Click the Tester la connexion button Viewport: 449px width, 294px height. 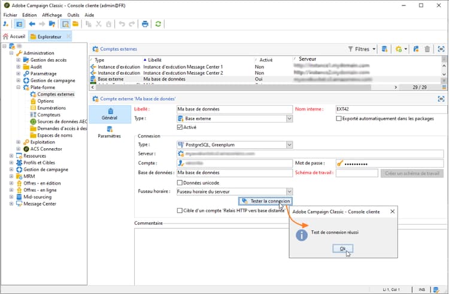click(265, 201)
